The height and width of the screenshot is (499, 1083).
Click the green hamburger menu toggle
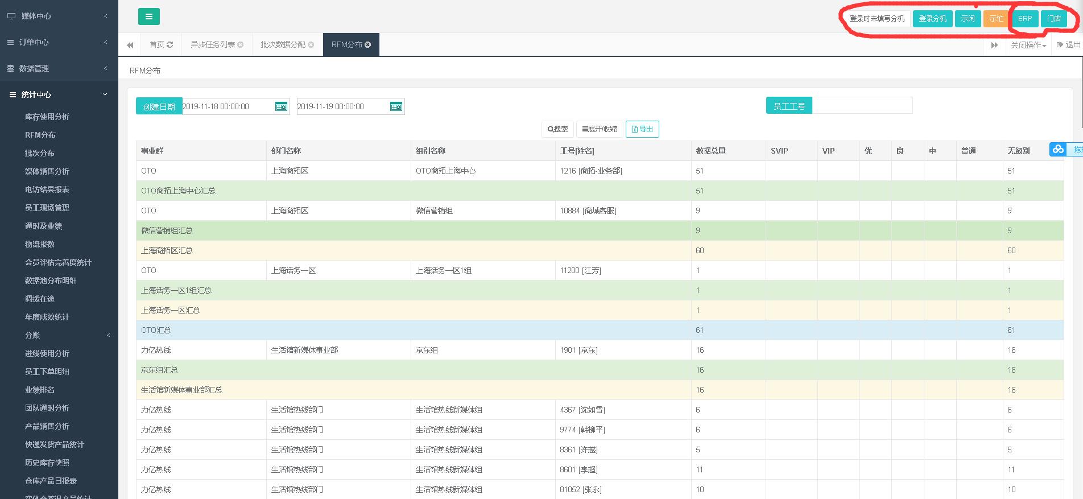coord(148,17)
